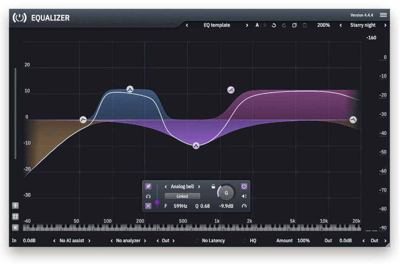Enable the No Latency checkbox
The height and width of the screenshot is (269, 400).
197,241
